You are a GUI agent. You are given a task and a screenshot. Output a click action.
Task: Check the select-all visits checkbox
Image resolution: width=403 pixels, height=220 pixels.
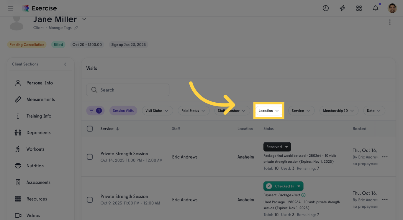coord(90,129)
